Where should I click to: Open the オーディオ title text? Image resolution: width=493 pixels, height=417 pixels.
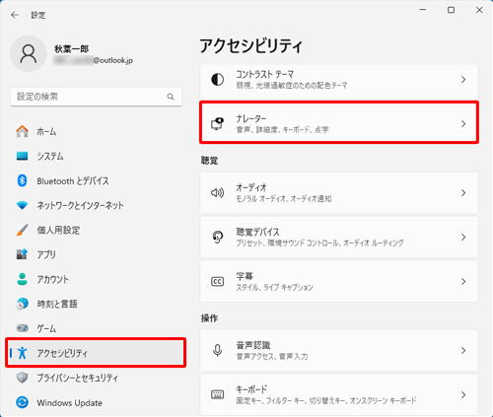[251, 187]
